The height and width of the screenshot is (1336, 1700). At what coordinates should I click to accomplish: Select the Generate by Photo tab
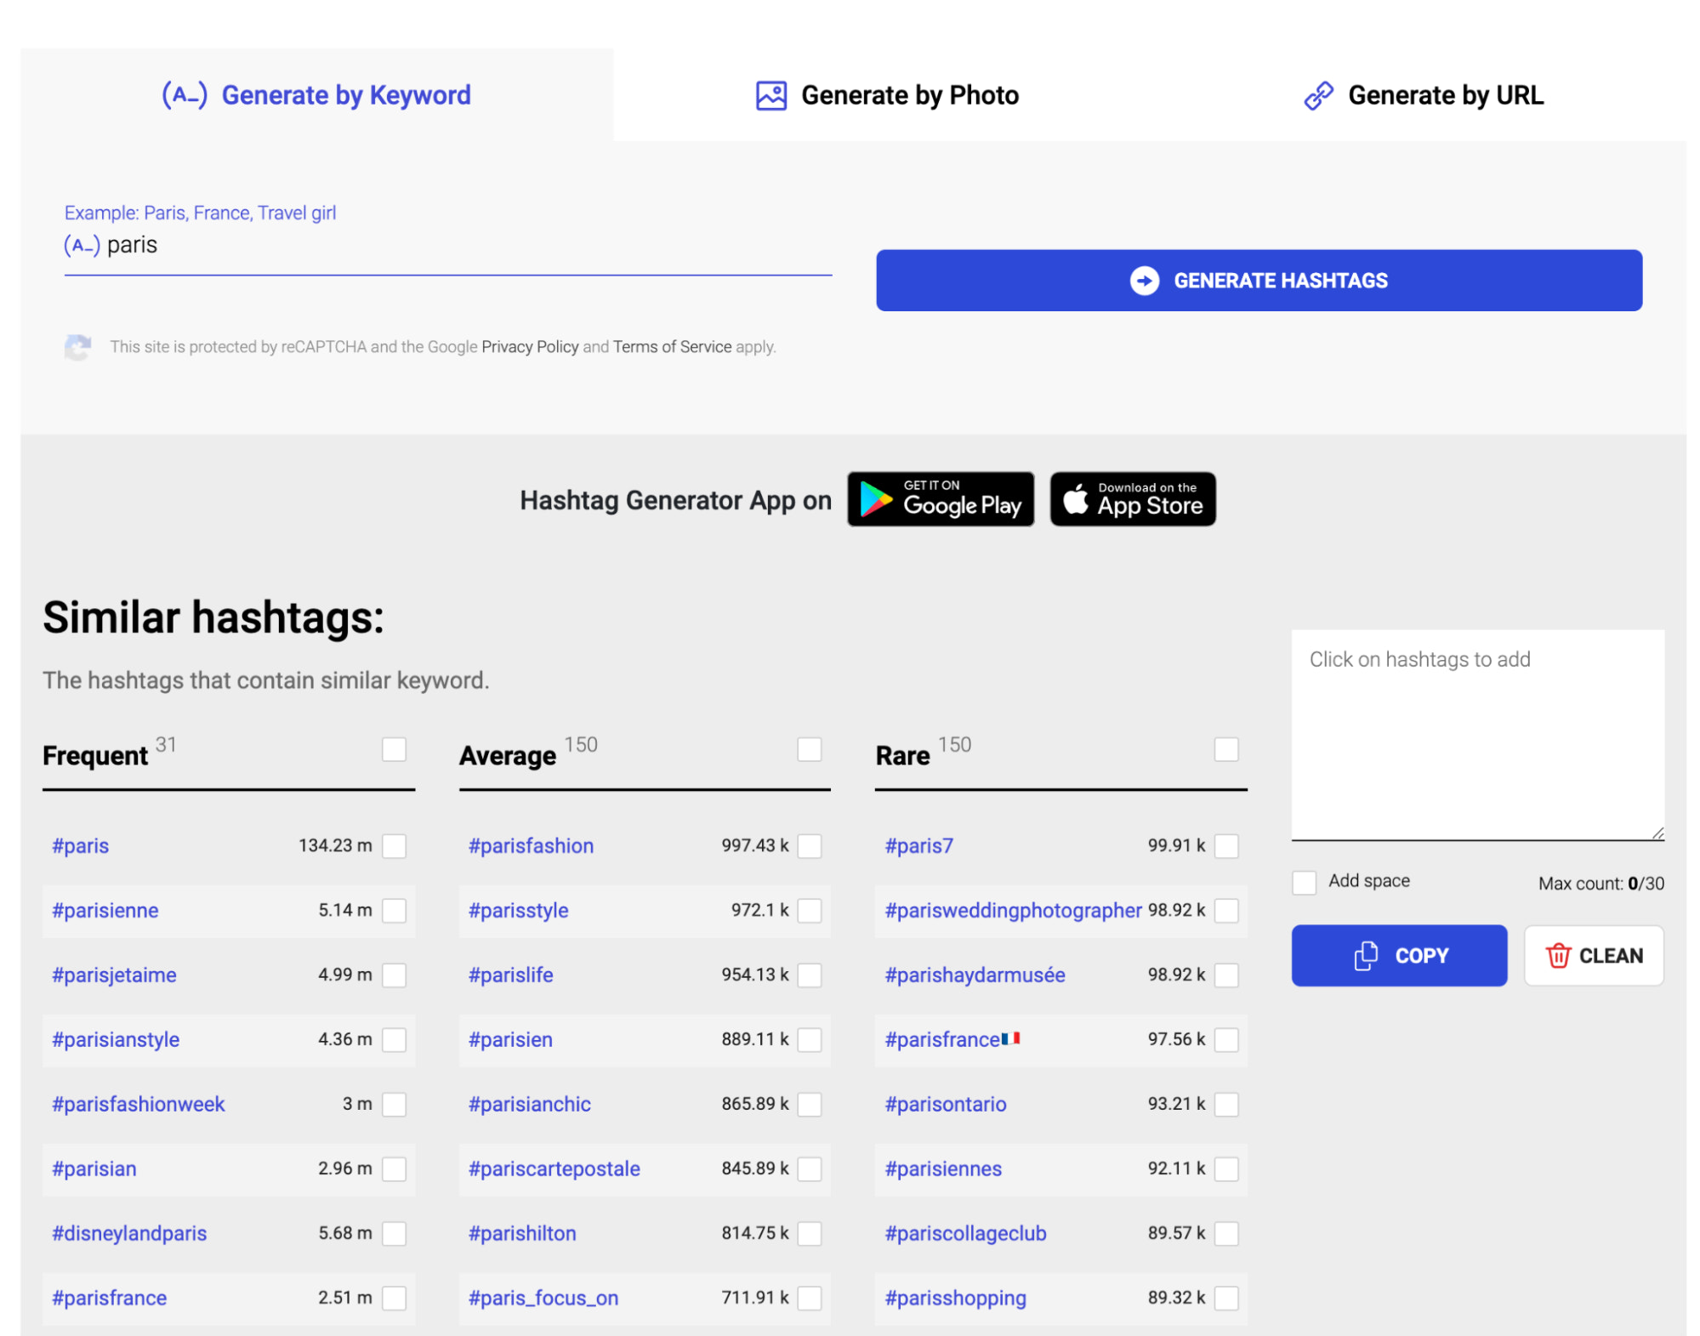pyautogui.click(x=884, y=94)
